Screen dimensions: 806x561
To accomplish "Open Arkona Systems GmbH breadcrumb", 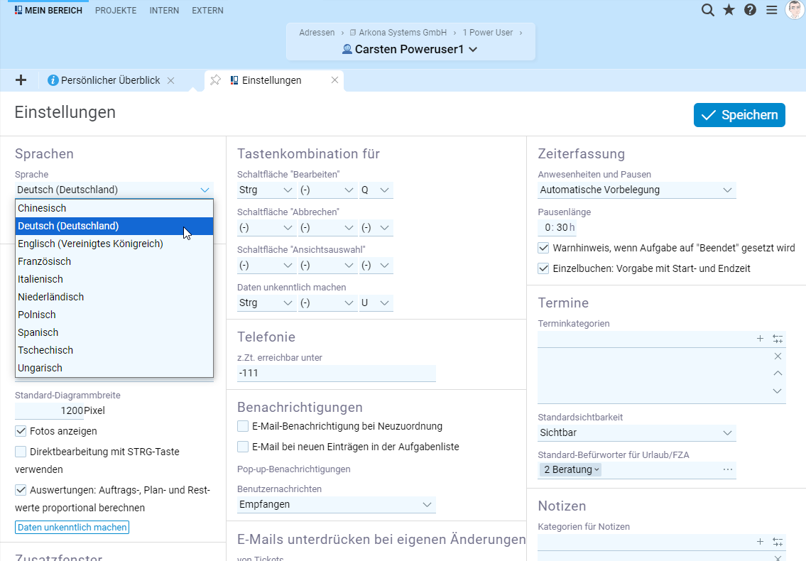I will (x=398, y=33).
